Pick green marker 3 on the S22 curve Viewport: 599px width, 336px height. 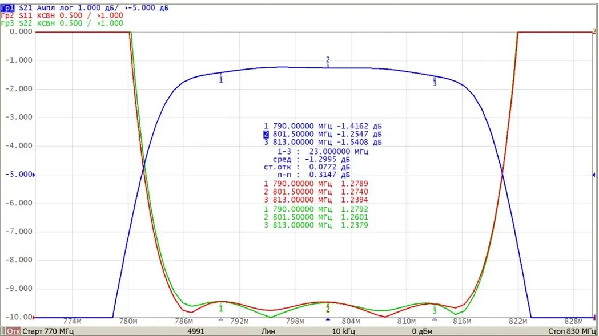(435, 310)
